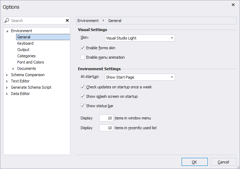Viewport: 240px width, 169px height.
Task: Click the items in recently used list field
Action: (106, 128)
